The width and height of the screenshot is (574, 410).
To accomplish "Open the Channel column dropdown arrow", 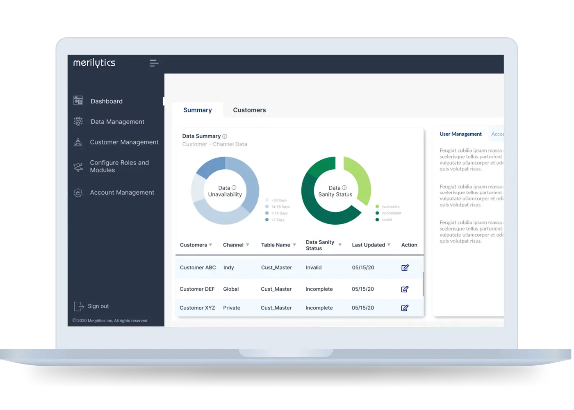I will [248, 245].
